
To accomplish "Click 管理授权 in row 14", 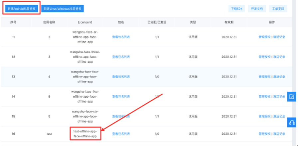I will pyautogui.click(x=265, y=97).
